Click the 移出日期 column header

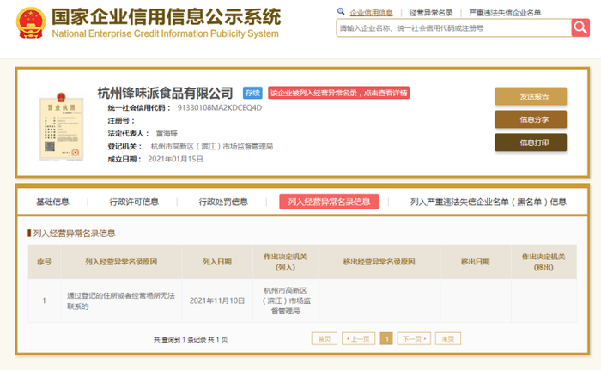point(476,262)
